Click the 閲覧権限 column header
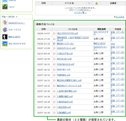The width and height of the screenshot is (126, 121). tap(102, 29)
